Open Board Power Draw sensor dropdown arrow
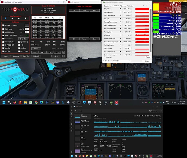Screen dimensions: 187x158 pos(120,39)
